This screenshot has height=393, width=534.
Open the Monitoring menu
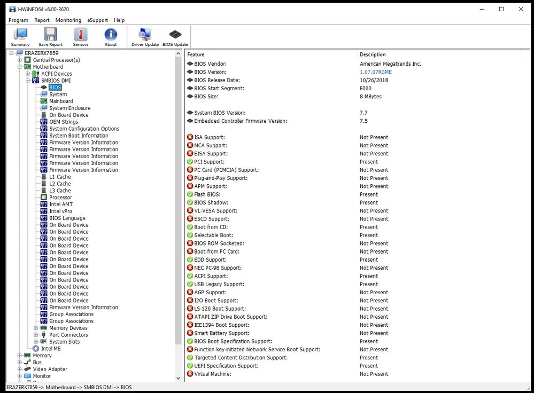point(68,20)
